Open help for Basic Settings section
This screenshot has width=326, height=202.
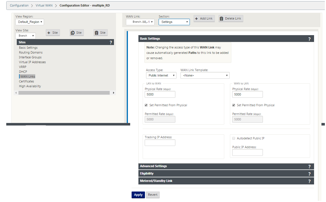click(309, 39)
